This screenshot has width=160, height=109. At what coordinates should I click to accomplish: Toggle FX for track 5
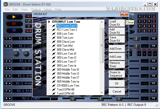tap(153, 76)
